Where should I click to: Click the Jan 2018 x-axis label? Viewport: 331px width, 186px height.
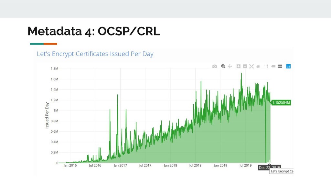tap(170, 165)
